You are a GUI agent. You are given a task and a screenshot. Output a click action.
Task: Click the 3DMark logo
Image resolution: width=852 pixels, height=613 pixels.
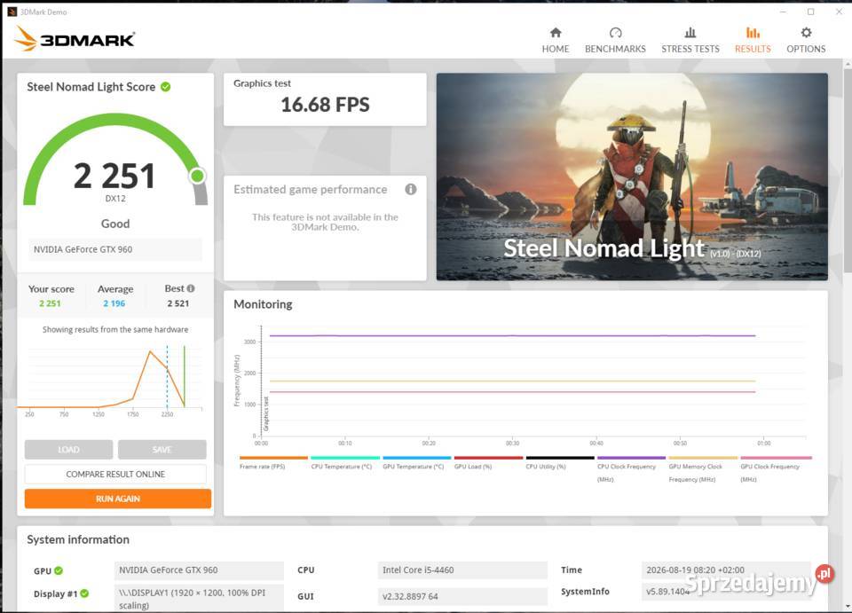coord(75,39)
